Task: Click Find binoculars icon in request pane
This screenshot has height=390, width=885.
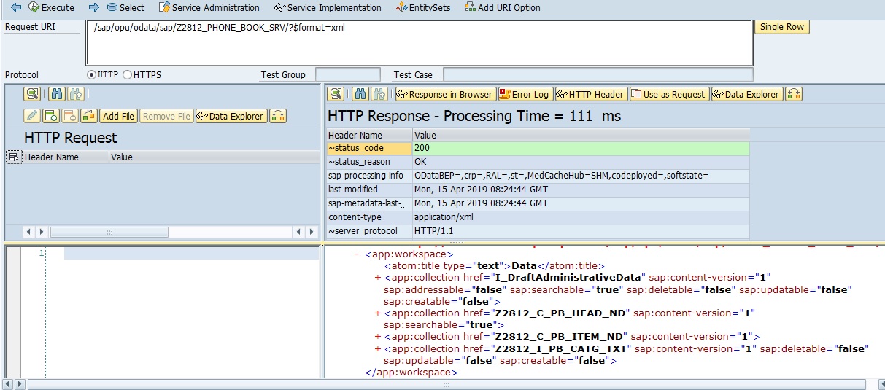Action: click(57, 94)
